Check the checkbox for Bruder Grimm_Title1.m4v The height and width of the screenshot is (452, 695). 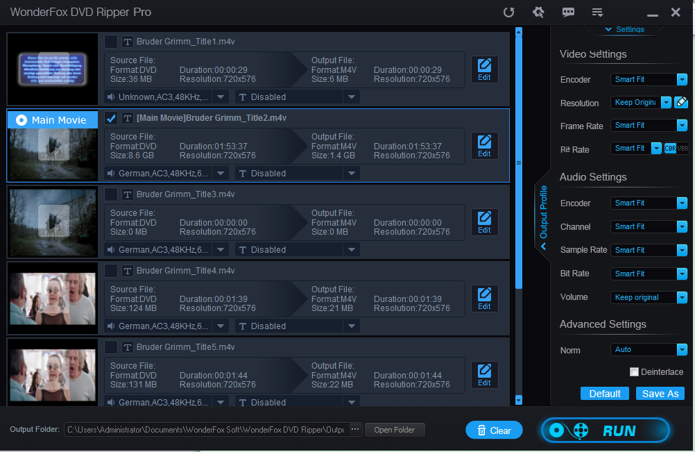(111, 42)
